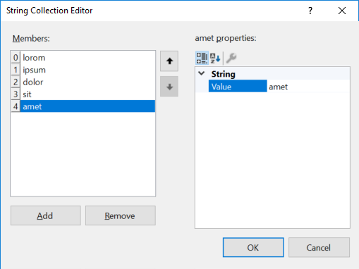Click the index 0 row header

(x=16, y=58)
